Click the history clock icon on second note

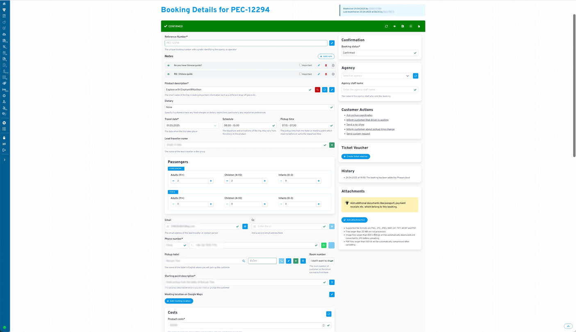point(333,74)
